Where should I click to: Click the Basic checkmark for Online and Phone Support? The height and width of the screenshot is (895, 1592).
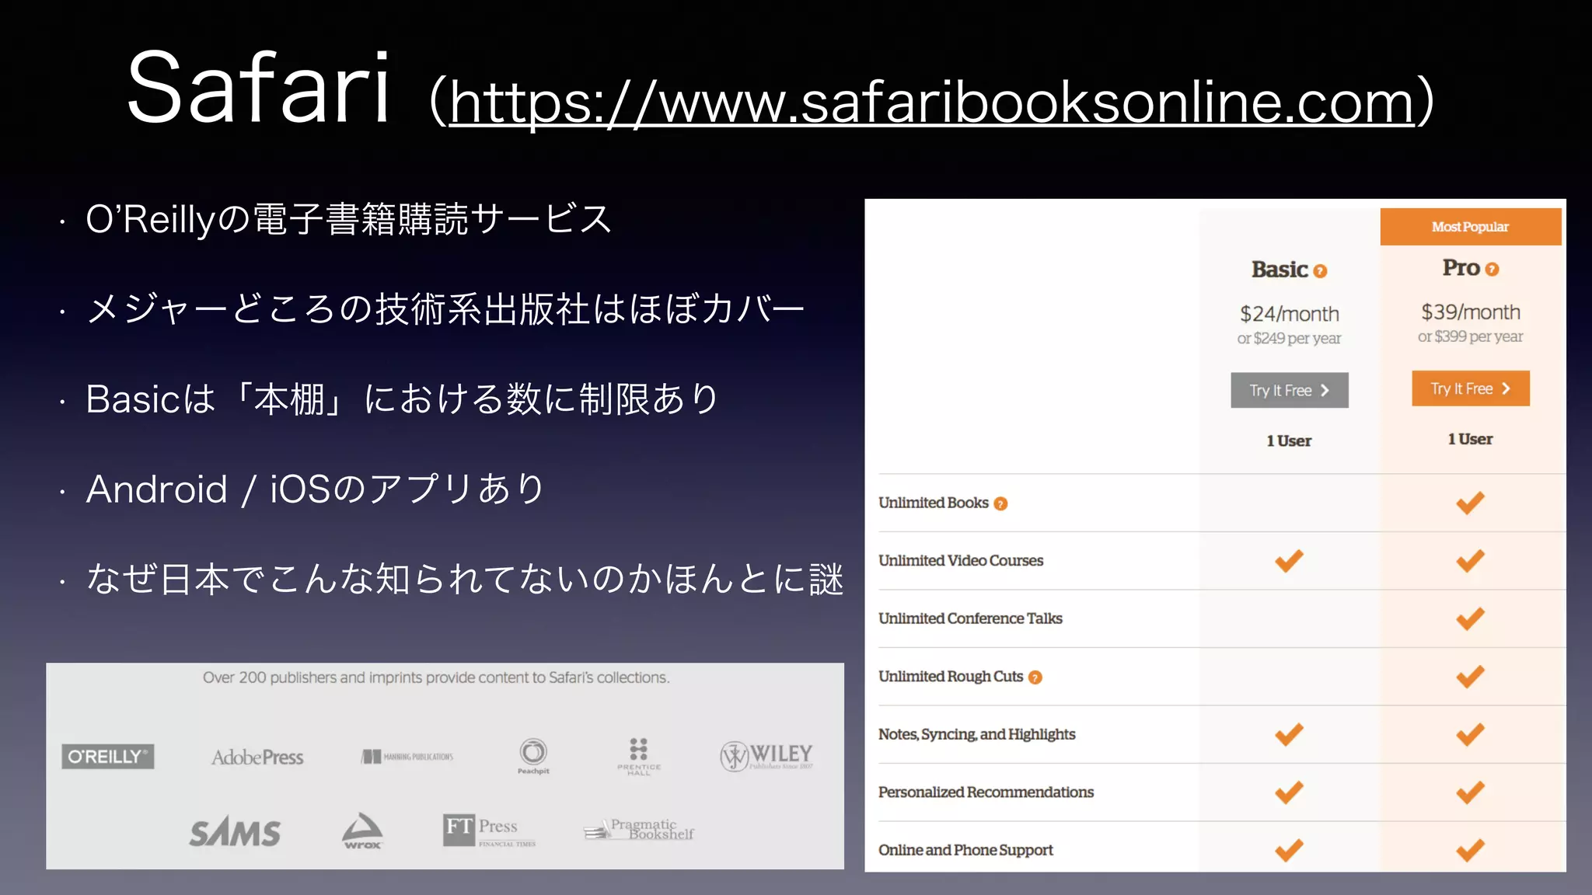pyautogui.click(x=1289, y=850)
